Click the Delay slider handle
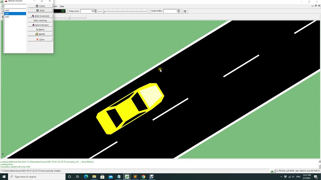This screenshot has width=321, height=180. click(104, 11)
